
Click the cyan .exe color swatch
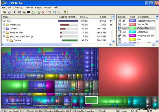click(x=132, y=32)
